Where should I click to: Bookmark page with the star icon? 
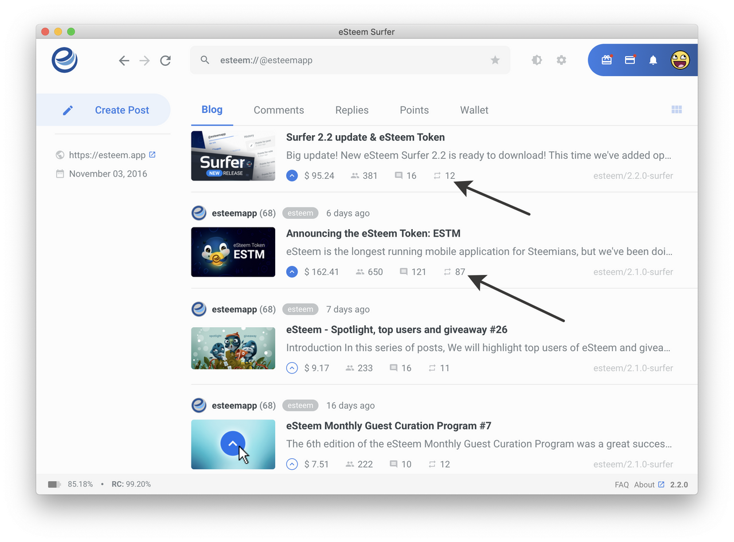tap(495, 60)
